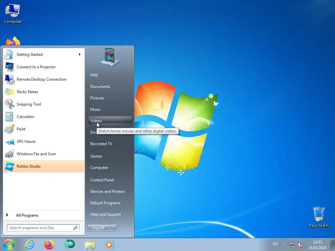Open Control Panel

[110, 180]
